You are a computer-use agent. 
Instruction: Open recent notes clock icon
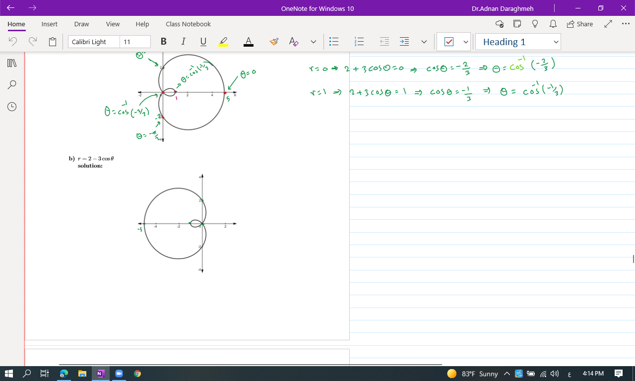coord(12,107)
